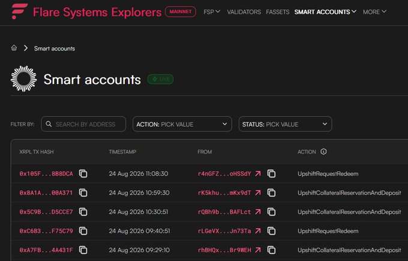Copy tx hash 0x5C9B...D5CCE7
The image size is (408, 261).
click(83, 212)
